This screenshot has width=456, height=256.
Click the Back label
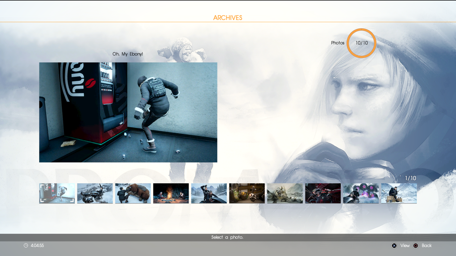tap(427, 245)
